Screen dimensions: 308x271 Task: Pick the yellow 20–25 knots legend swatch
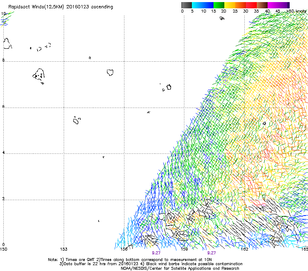(x=230, y=5)
